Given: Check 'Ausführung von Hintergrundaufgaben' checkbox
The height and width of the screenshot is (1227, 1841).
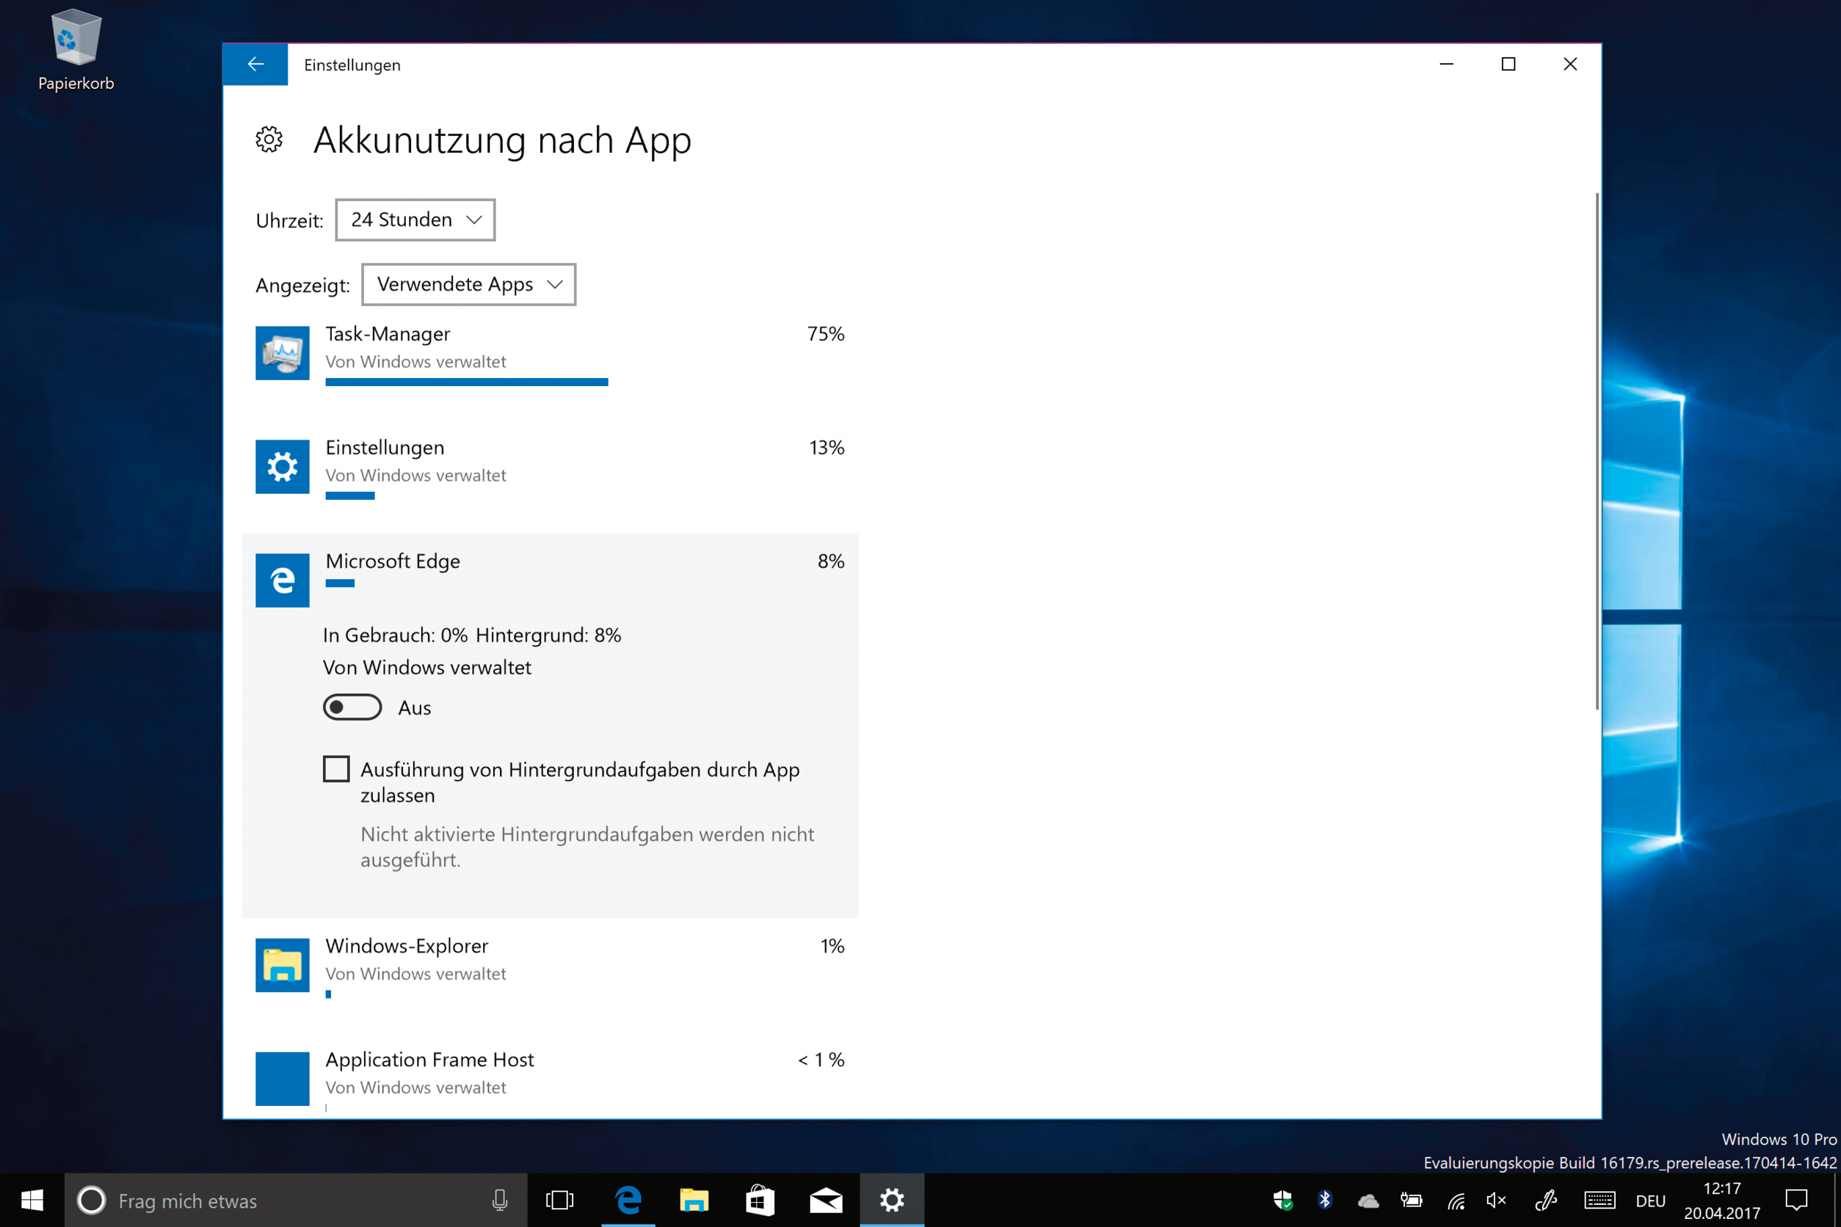Looking at the screenshot, I should tap(337, 769).
